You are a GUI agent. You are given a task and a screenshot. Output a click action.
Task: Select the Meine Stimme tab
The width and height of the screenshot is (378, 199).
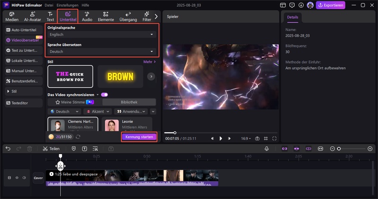[x=75, y=102]
